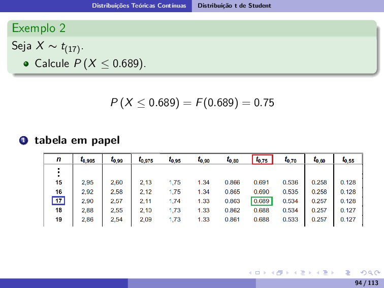
Task: Click value 0.533 in row 19
Action: tap(290, 219)
